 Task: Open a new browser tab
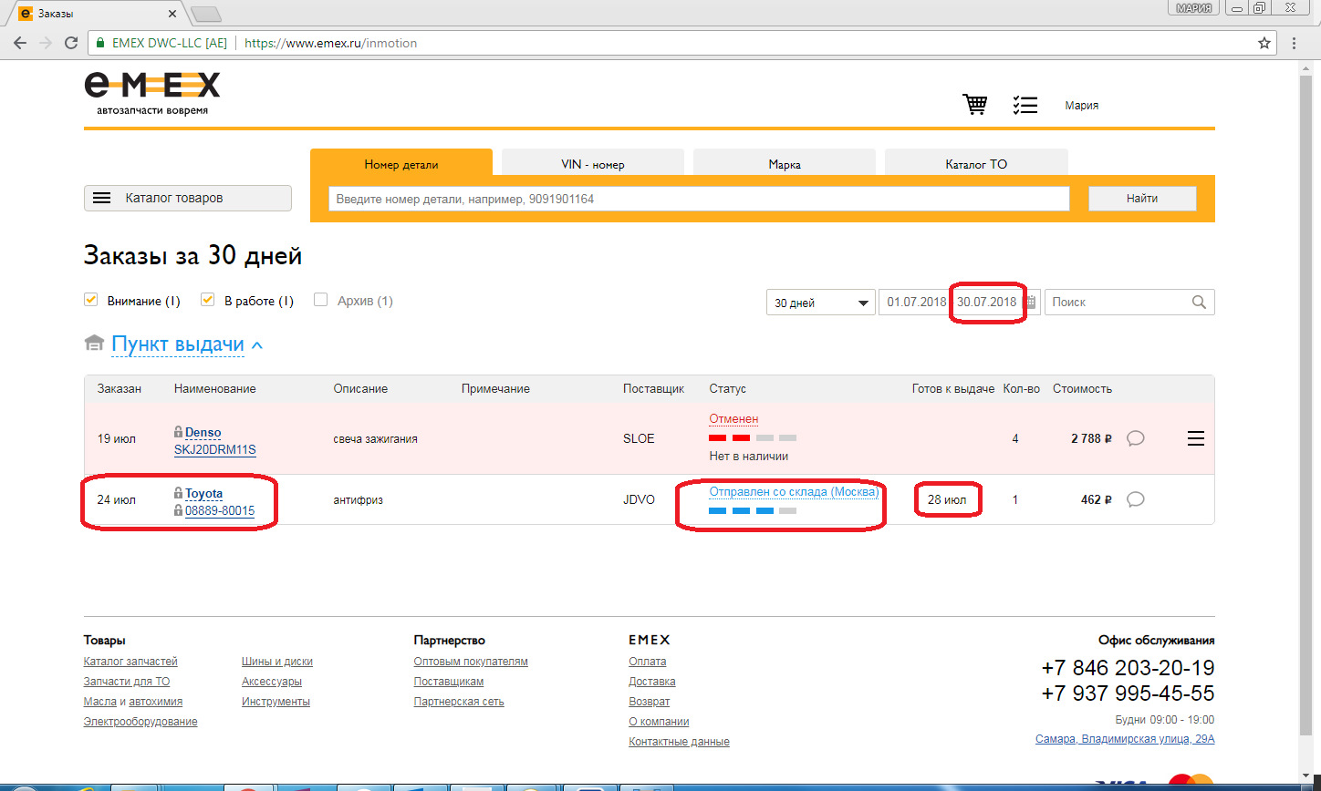(x=207, y=14)
